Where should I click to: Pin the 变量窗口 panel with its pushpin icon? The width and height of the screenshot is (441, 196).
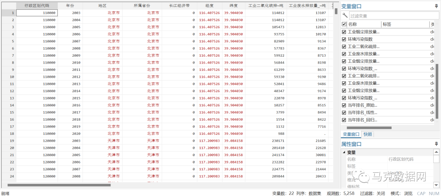pos(436,6)
